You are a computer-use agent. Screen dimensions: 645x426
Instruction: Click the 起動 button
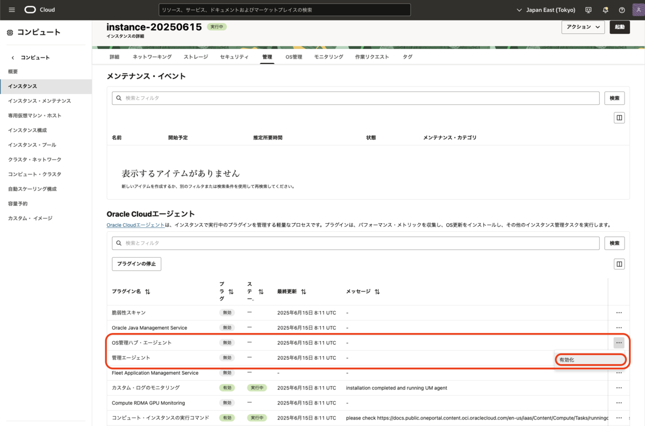[x=620, y=27]
